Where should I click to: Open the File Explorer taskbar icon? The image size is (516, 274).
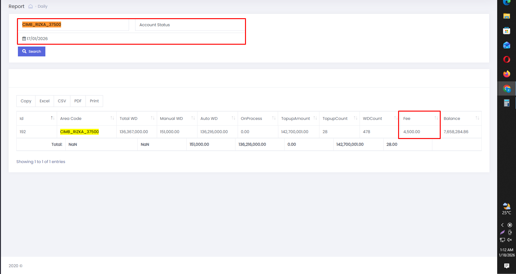point(507,16)
